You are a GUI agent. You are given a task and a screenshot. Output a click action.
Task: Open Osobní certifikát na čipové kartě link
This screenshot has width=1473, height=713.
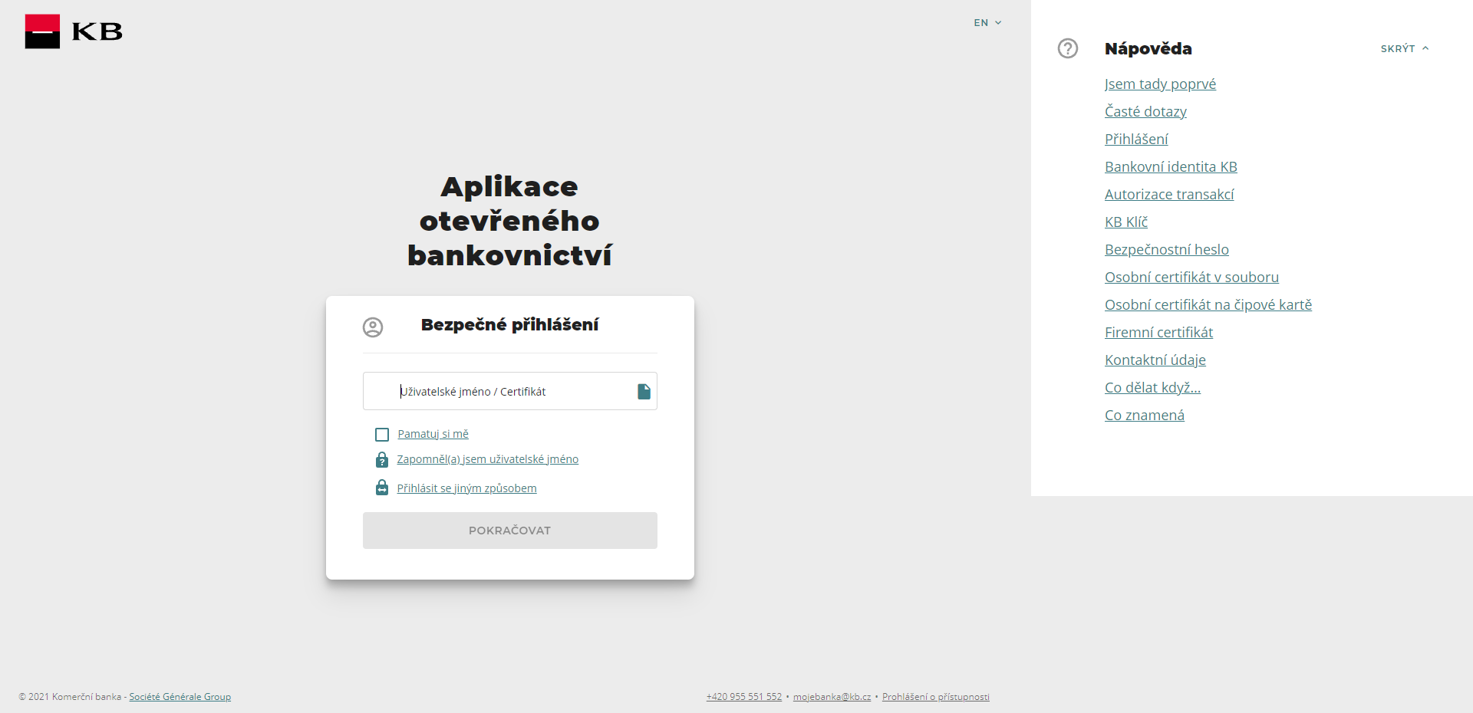click(x=1208, y=304)
